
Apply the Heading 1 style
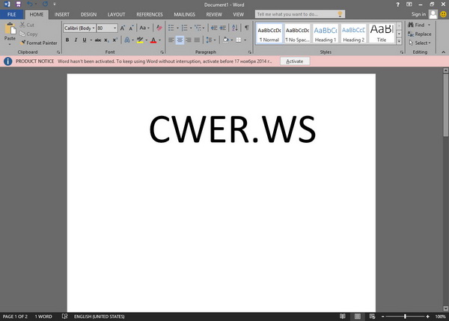[326, 34]
